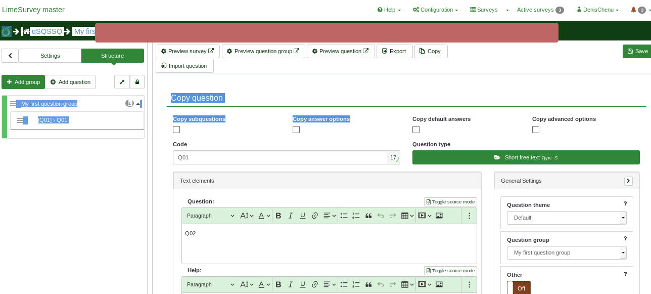This screenshot has width=651, height=294.
Task: Click the Save button
Action: [637, 51]
